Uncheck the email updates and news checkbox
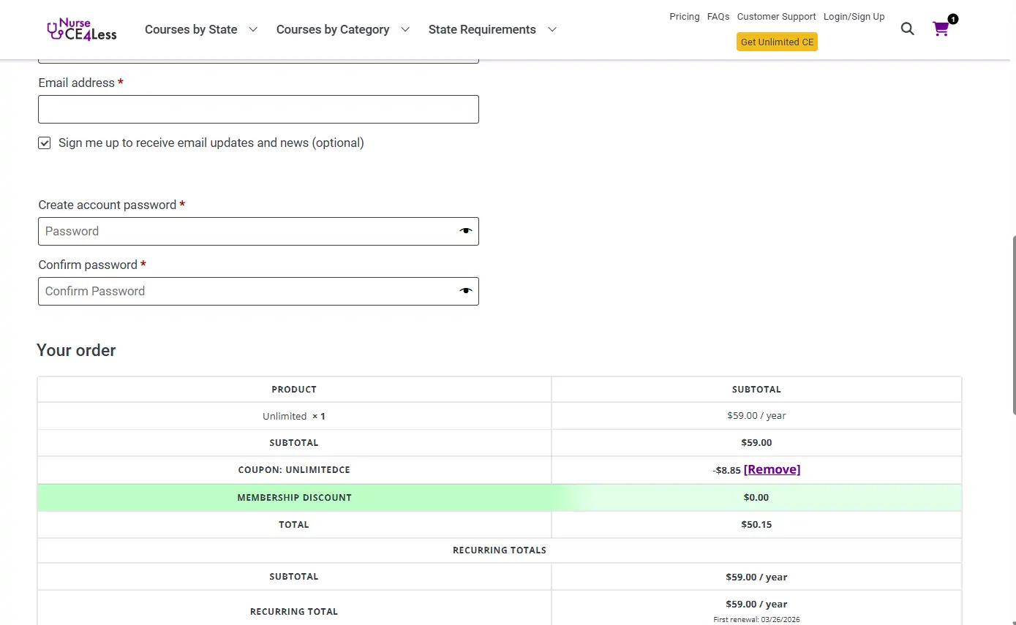 pyautogui.click(x=45, y=143)
